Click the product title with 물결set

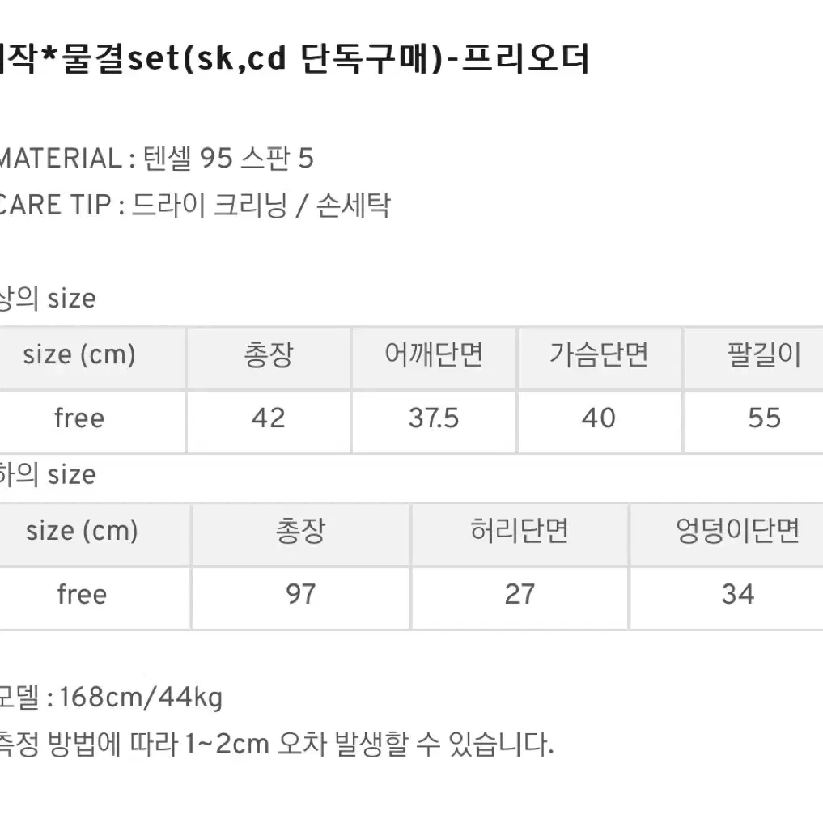[x=294, y=57]
